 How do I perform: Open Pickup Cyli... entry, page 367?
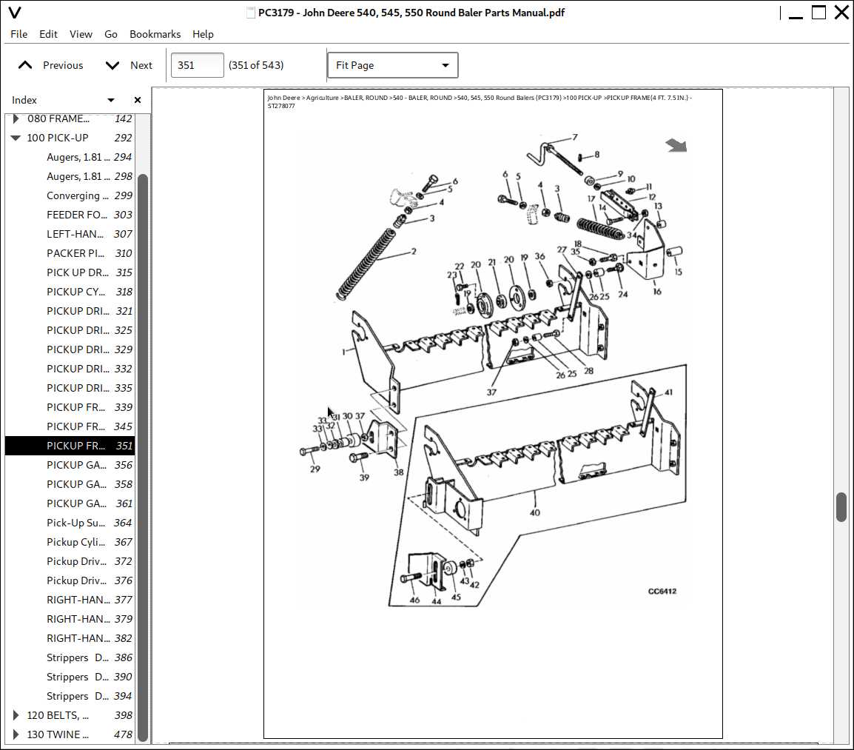coord(70,543)
